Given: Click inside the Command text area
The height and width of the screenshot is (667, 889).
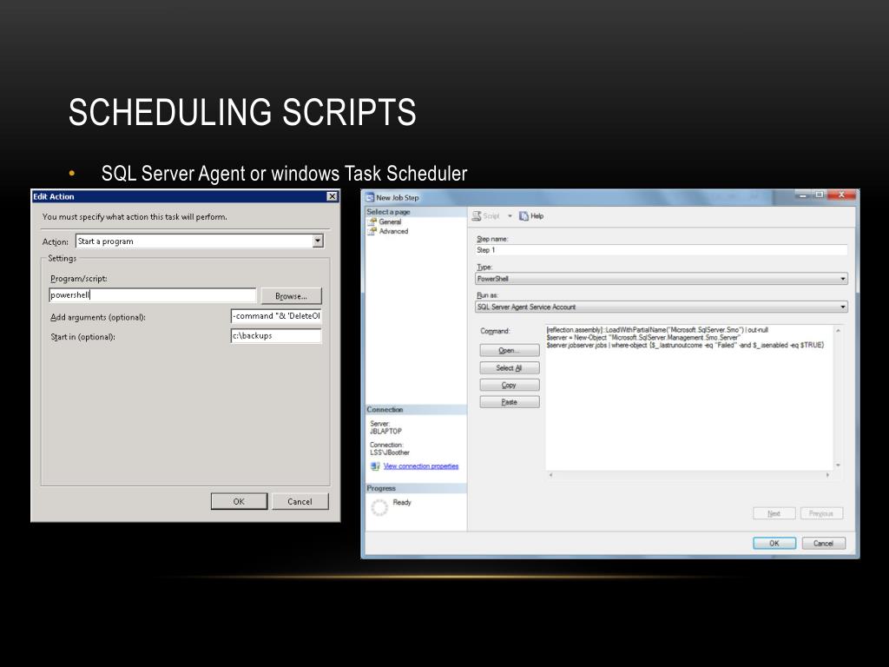Looking at the screenshot, I should pos(688,397).
